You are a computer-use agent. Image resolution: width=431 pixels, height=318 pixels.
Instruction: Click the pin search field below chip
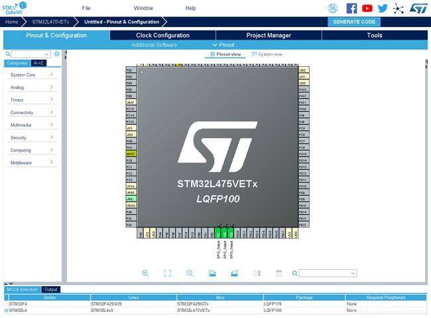click(328, 273)
